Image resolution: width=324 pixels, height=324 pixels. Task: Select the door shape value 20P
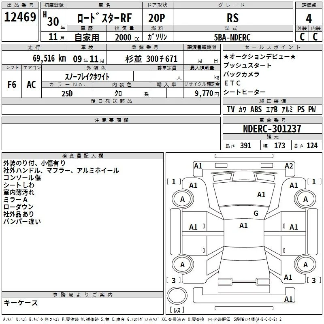[157, 18]
